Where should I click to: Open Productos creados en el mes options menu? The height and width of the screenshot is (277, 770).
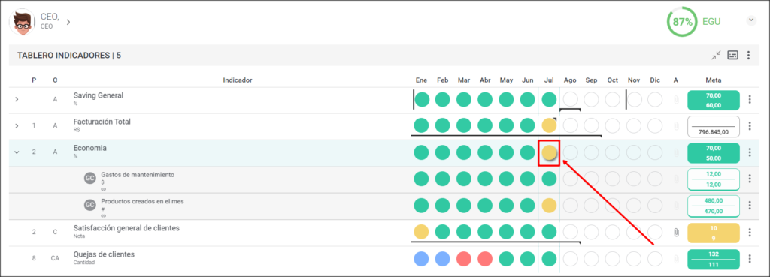click(x=750, y=205)
